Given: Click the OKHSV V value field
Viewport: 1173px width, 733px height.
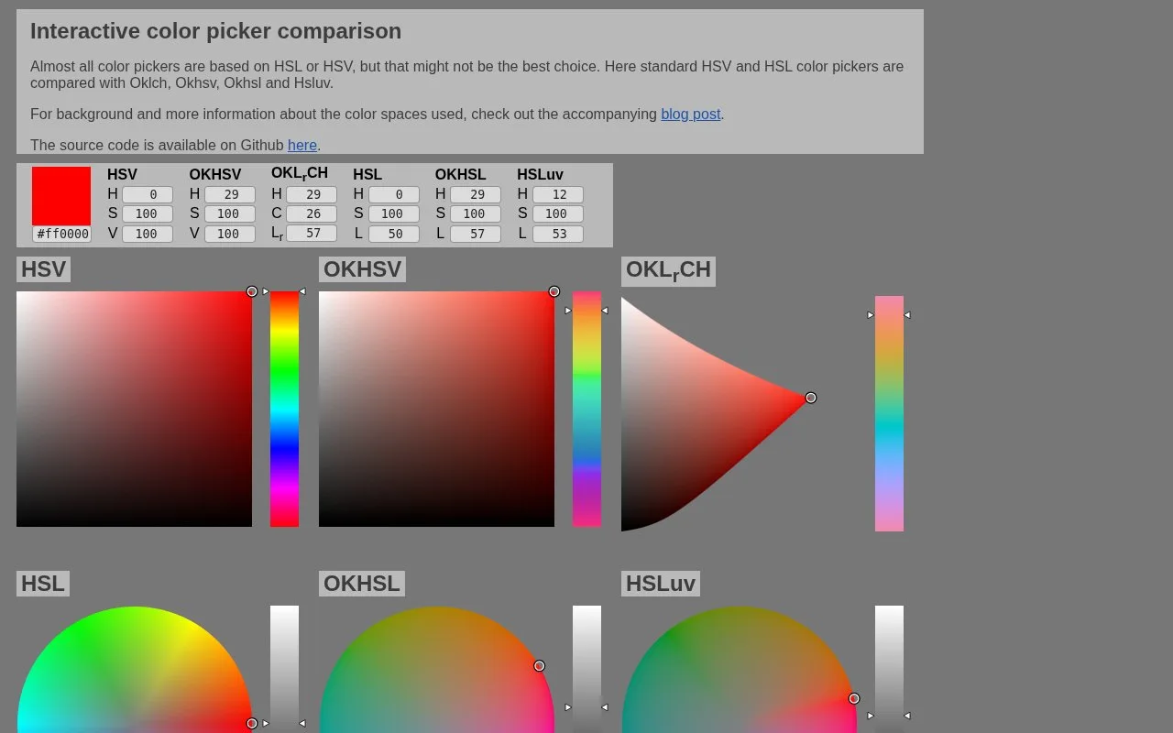Looking at the screenshot, I should click(230, 234).
